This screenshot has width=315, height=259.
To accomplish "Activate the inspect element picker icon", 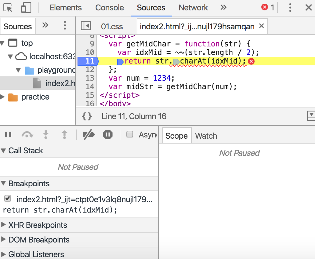I will pyautogui.click(x=8, y=8).
